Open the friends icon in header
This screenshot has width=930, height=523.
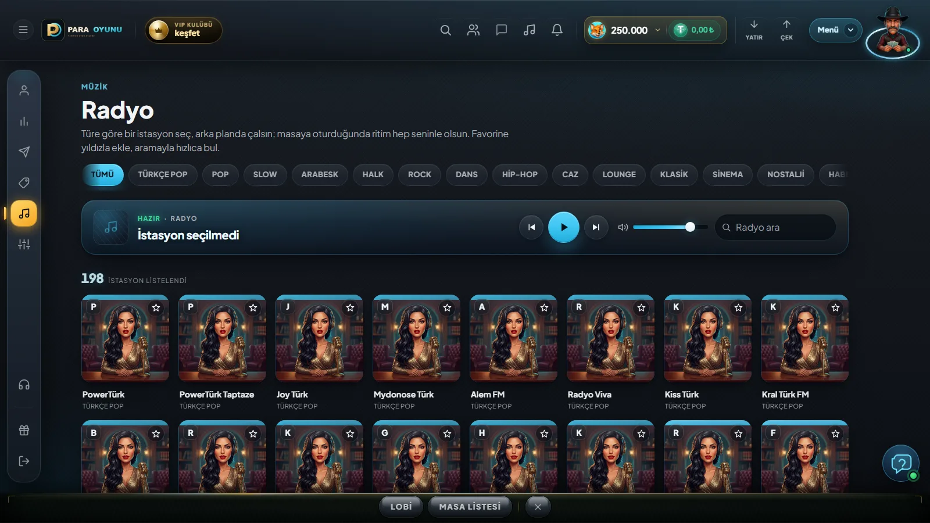(474, 30)
